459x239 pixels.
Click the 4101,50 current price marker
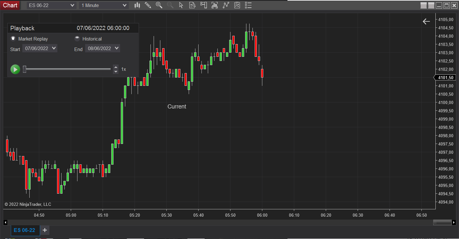(x=445, y=78)
